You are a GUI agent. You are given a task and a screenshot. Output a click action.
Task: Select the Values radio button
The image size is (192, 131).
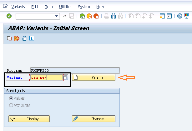[11, 98]
